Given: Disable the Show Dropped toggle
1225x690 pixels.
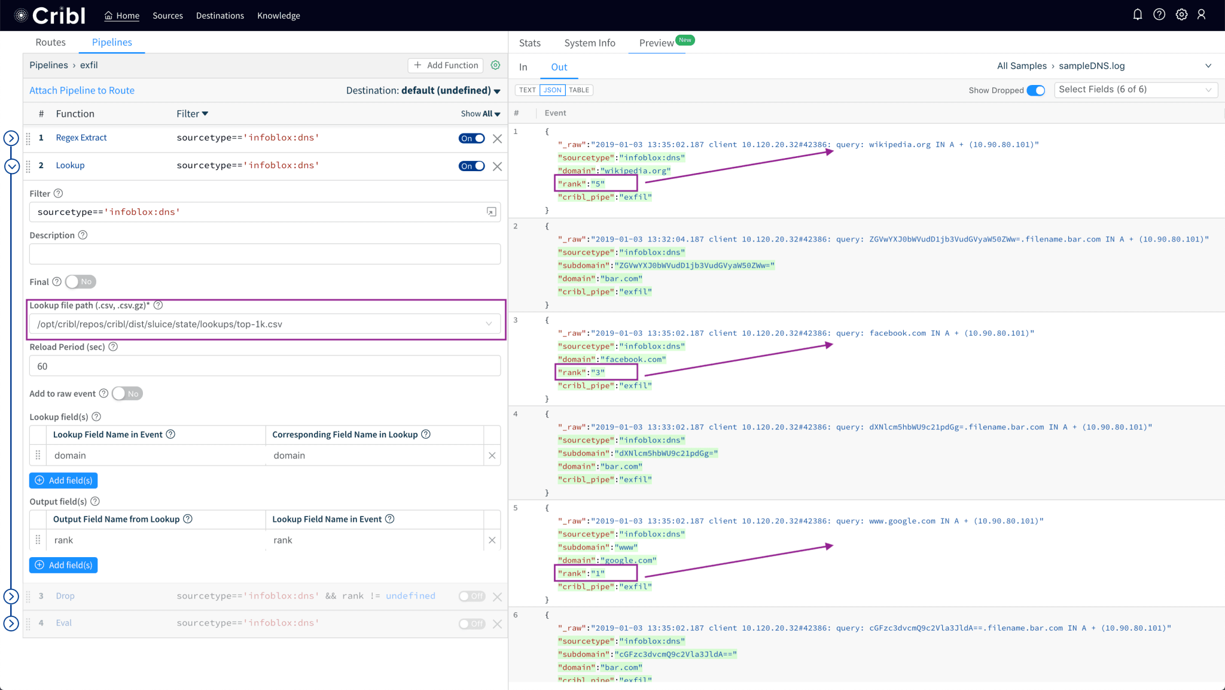Looking at the screenshot, I should point(1035,90).
